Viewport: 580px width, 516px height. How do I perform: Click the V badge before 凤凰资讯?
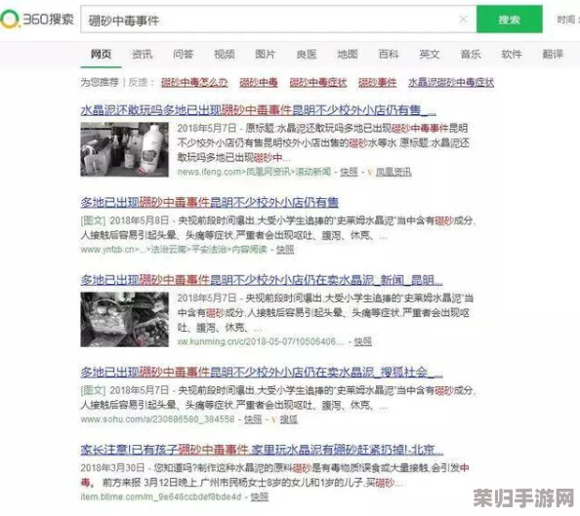coord(370,173)
